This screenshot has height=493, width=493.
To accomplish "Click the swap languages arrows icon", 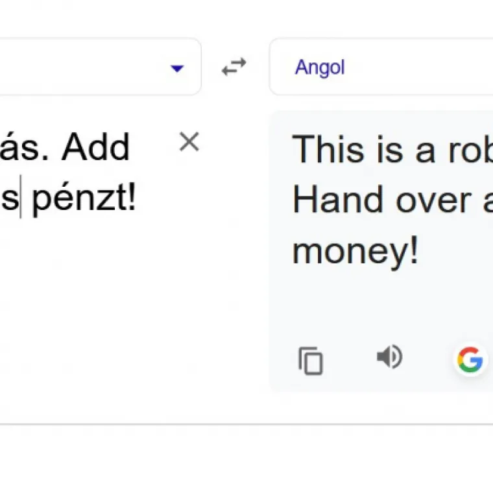I will (234, 67).
